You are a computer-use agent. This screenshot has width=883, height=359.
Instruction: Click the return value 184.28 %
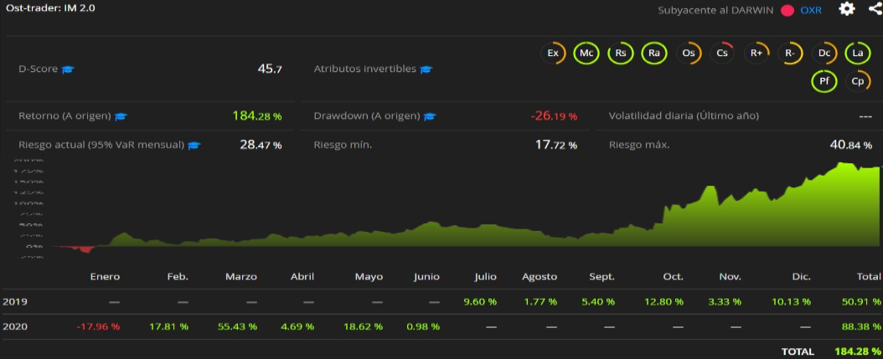[x=257, y=116]
